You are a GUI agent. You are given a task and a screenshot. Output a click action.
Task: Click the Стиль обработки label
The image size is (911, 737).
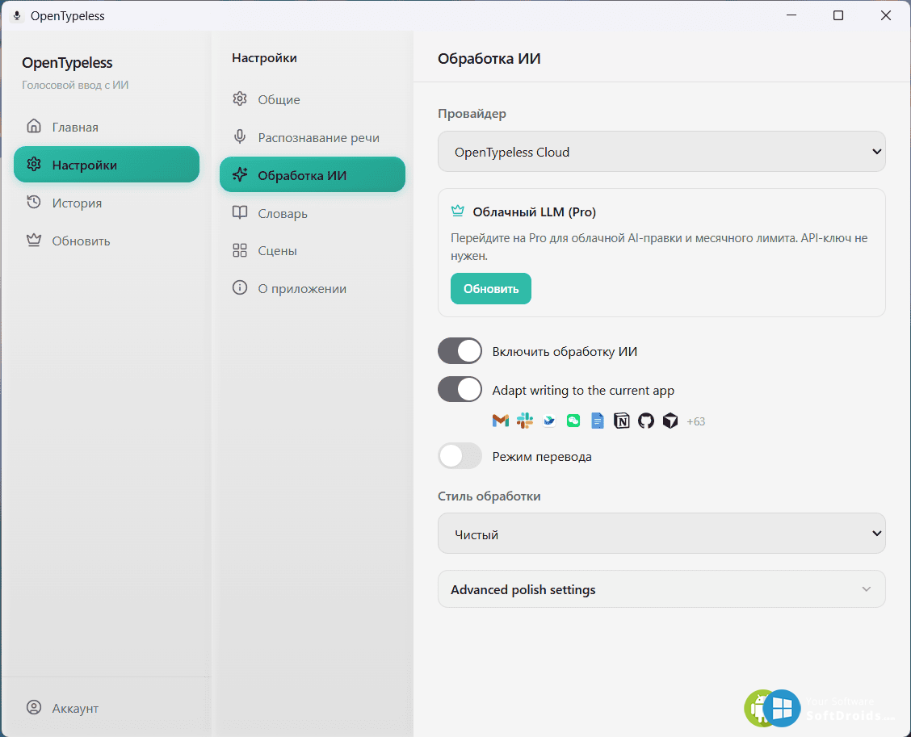(x=489, y=496)
